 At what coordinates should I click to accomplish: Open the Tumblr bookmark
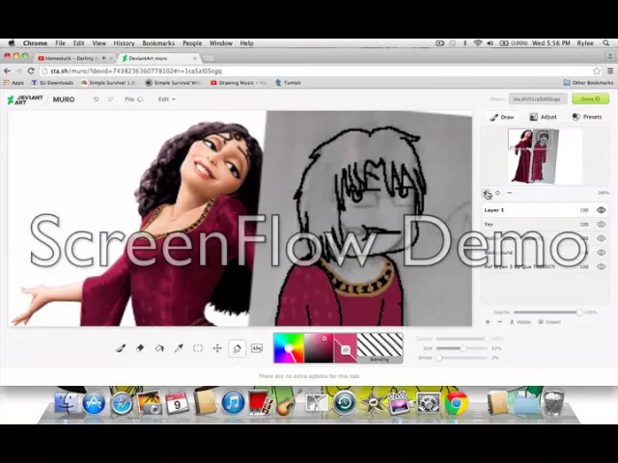(x=288, y=83)
